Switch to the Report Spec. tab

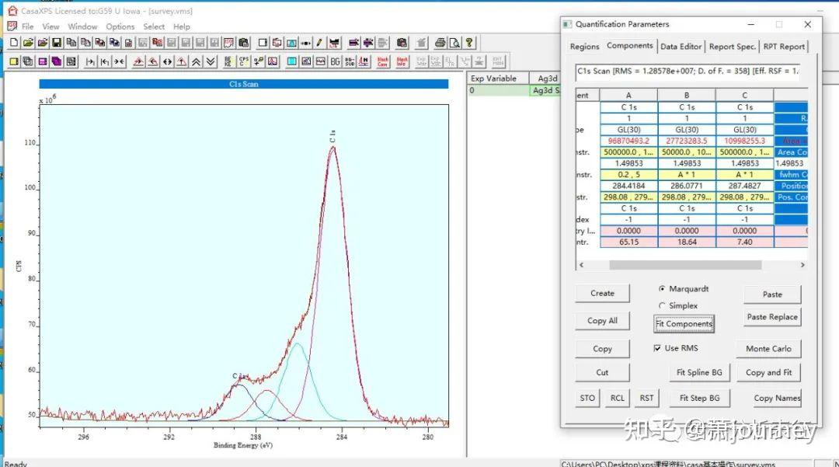click(x=732, y=47)
